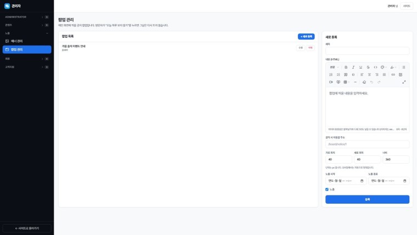This screenshot has width=417, height=235.
Task: Insert a code block in editor
Action: (353, 75)
